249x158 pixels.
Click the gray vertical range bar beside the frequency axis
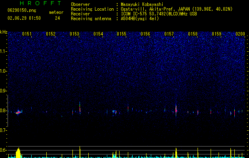tap(8, 111)
